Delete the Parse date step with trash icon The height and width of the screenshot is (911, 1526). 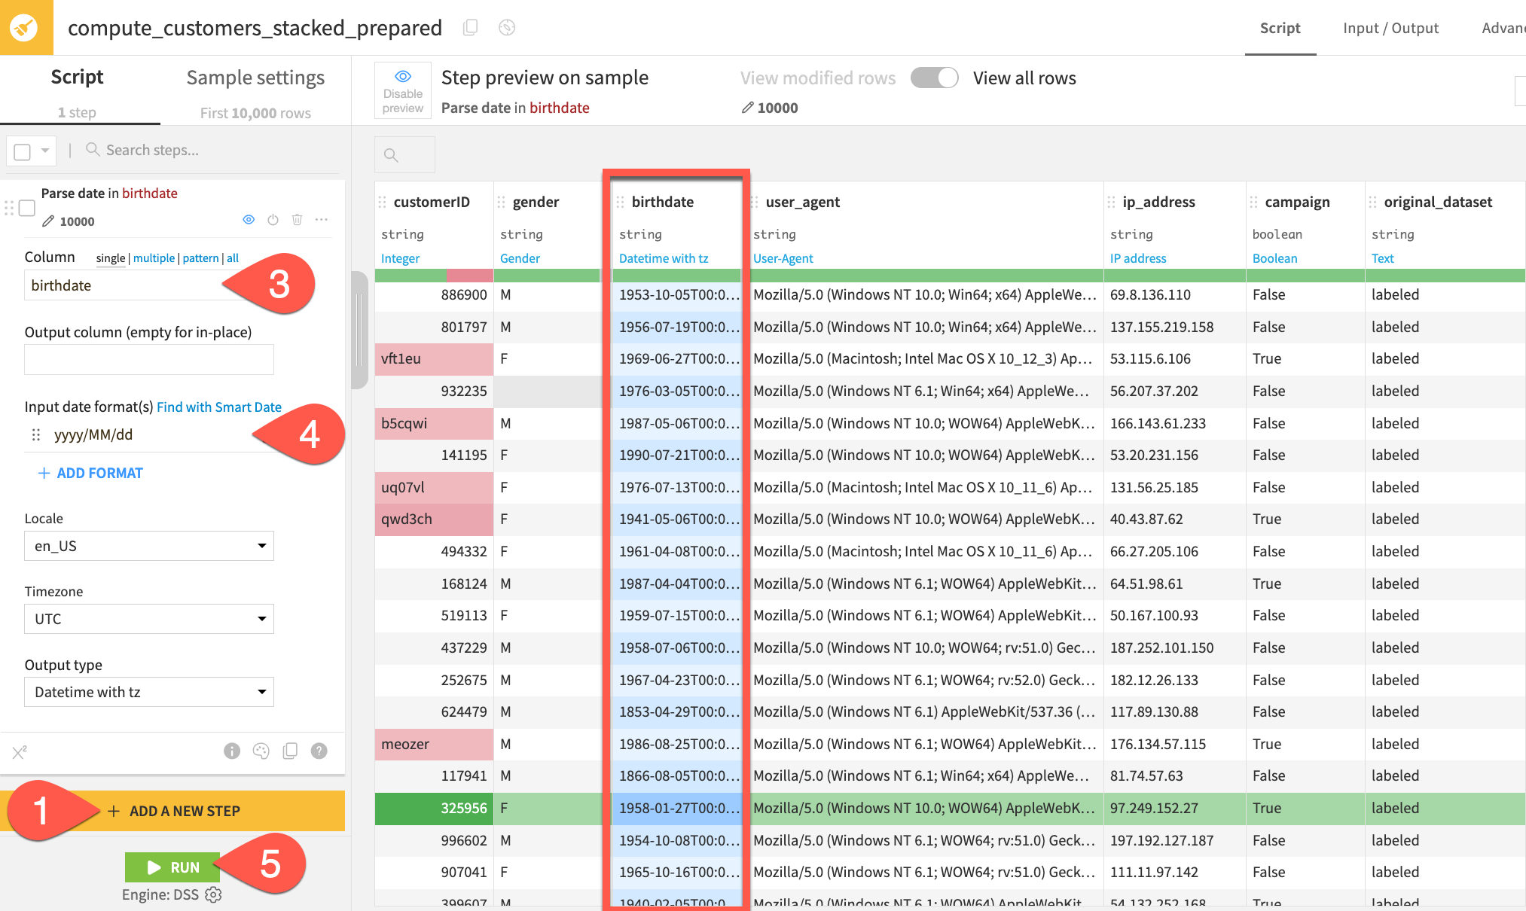[297, 220]
